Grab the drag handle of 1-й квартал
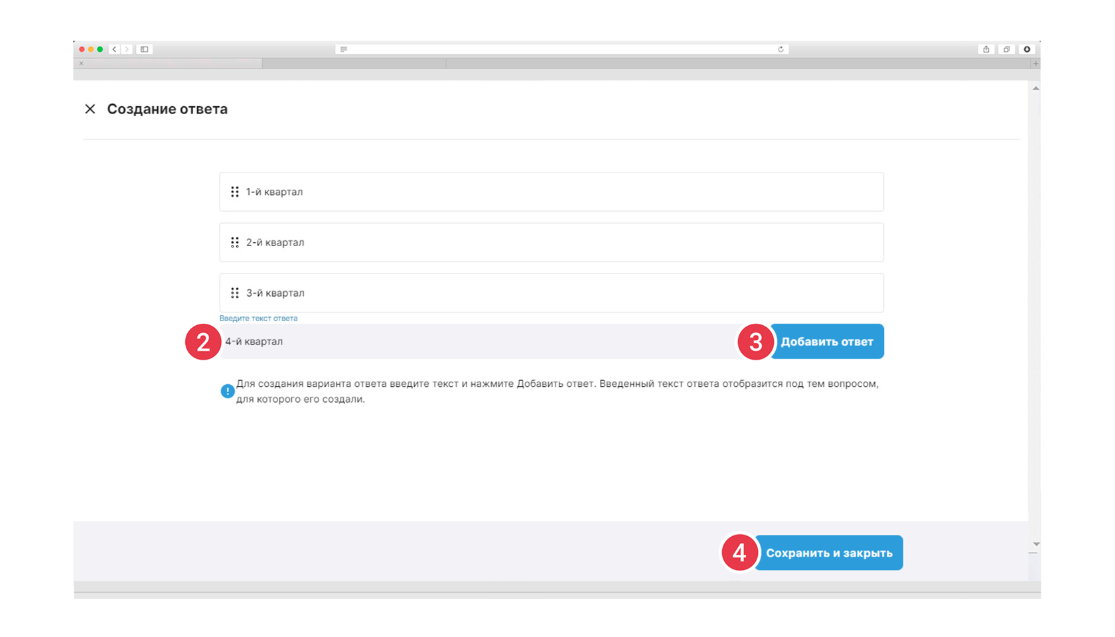The width and height of the screenshot is (1115, 637). (x=235, y=192)
